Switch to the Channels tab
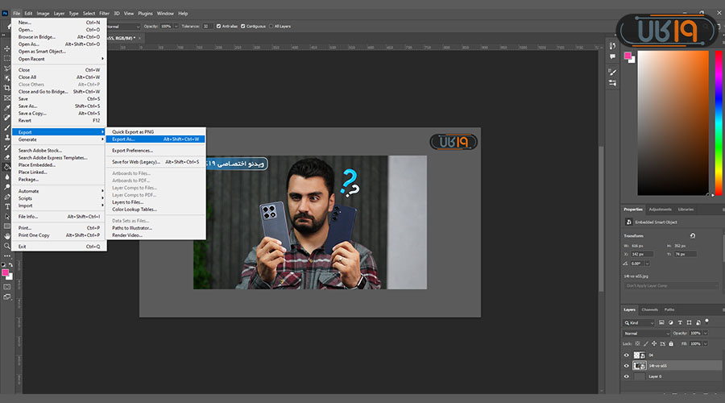725x403 pixels. click(x=649, y=310)
